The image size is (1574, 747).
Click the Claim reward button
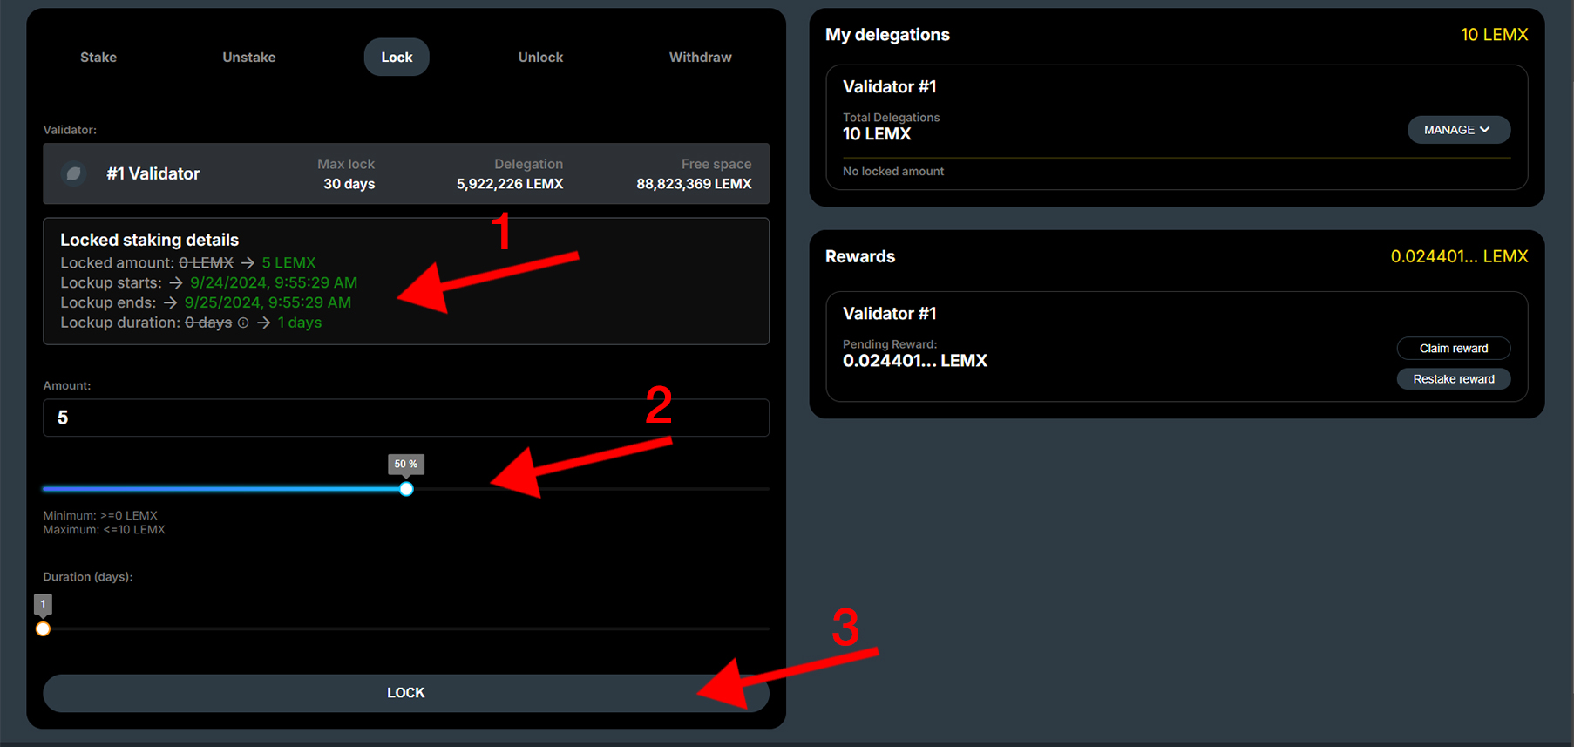[1453, 349]
